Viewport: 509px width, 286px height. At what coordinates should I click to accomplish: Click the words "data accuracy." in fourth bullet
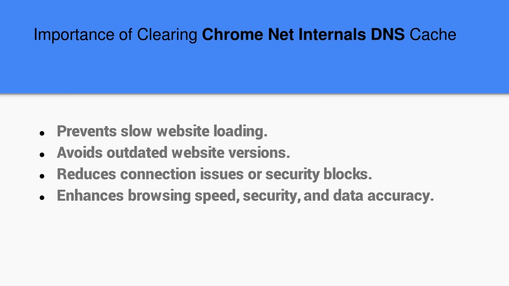coord(383,196)
